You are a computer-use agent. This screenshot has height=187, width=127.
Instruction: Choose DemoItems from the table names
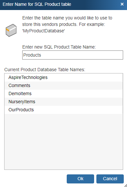(64, 93)
